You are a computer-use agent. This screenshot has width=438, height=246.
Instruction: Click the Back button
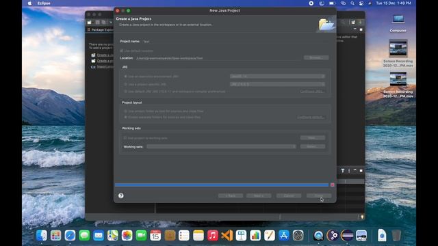[231, 195]
